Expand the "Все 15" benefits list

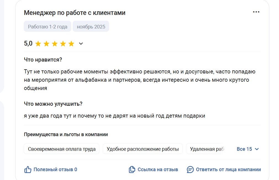[248, 149]
